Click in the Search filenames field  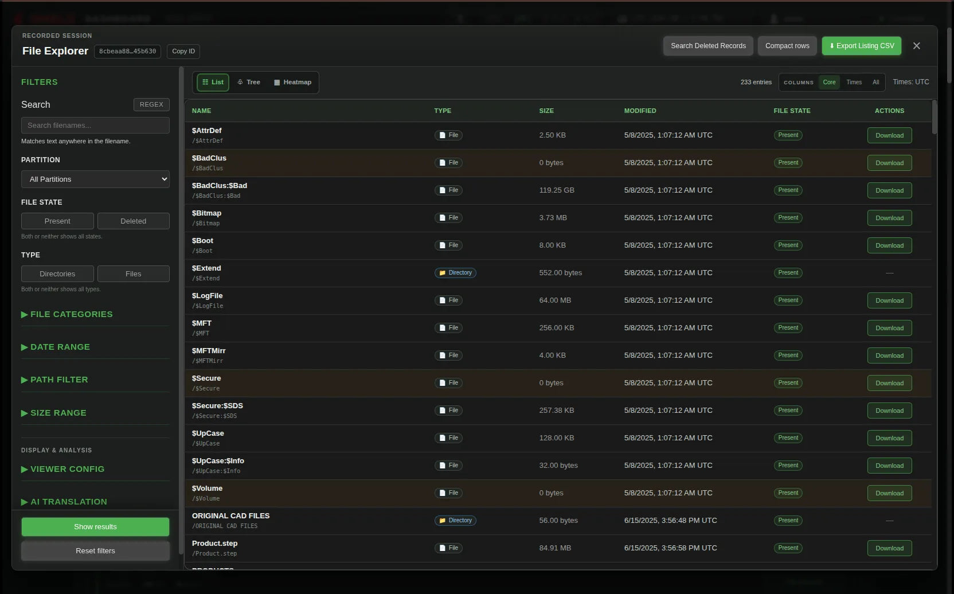point(95,126)
